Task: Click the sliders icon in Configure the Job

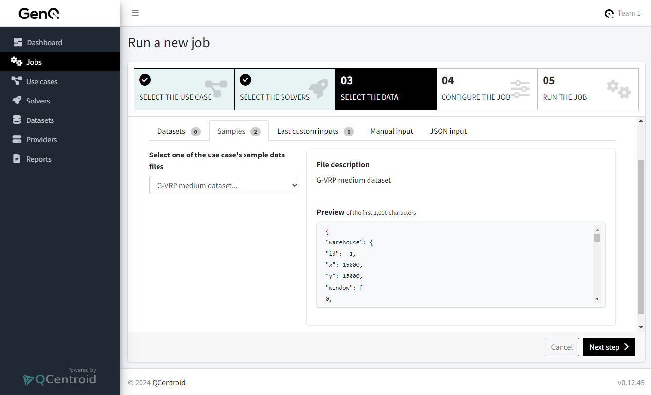Action: pyautogui.click(x=521, y=89)
